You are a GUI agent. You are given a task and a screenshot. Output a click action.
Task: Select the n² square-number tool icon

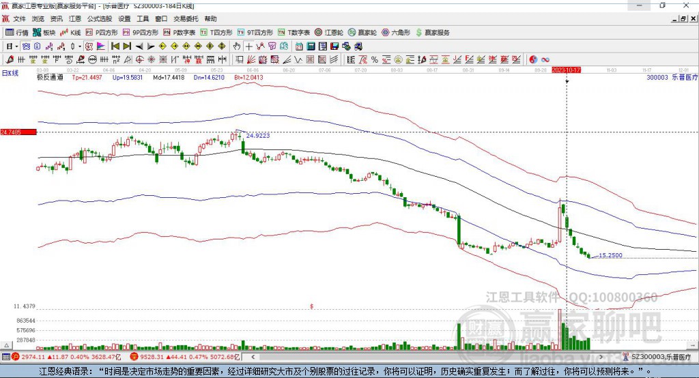(116, 60)
